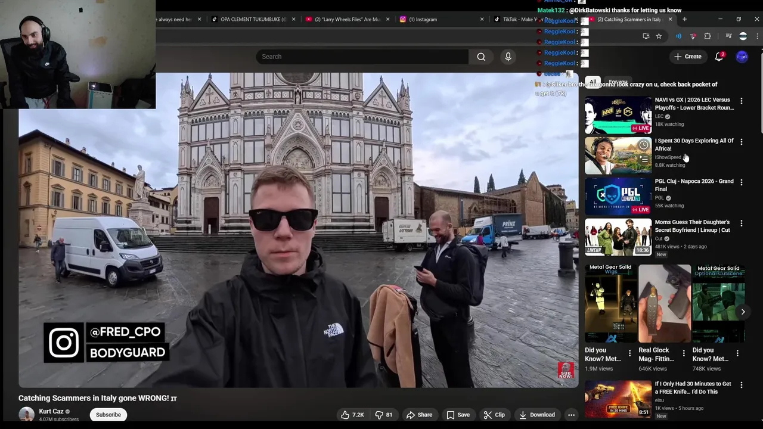This screenshot has height=429, width=763.
Task: Select the For you filter chip
Action: [x=618, y=82]
